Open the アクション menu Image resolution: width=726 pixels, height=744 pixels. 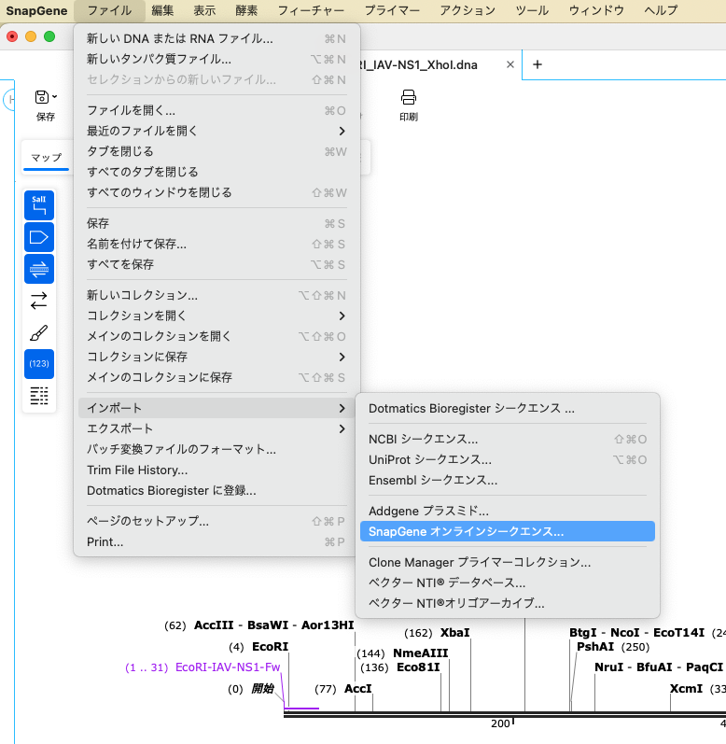[x=468, y=10]
